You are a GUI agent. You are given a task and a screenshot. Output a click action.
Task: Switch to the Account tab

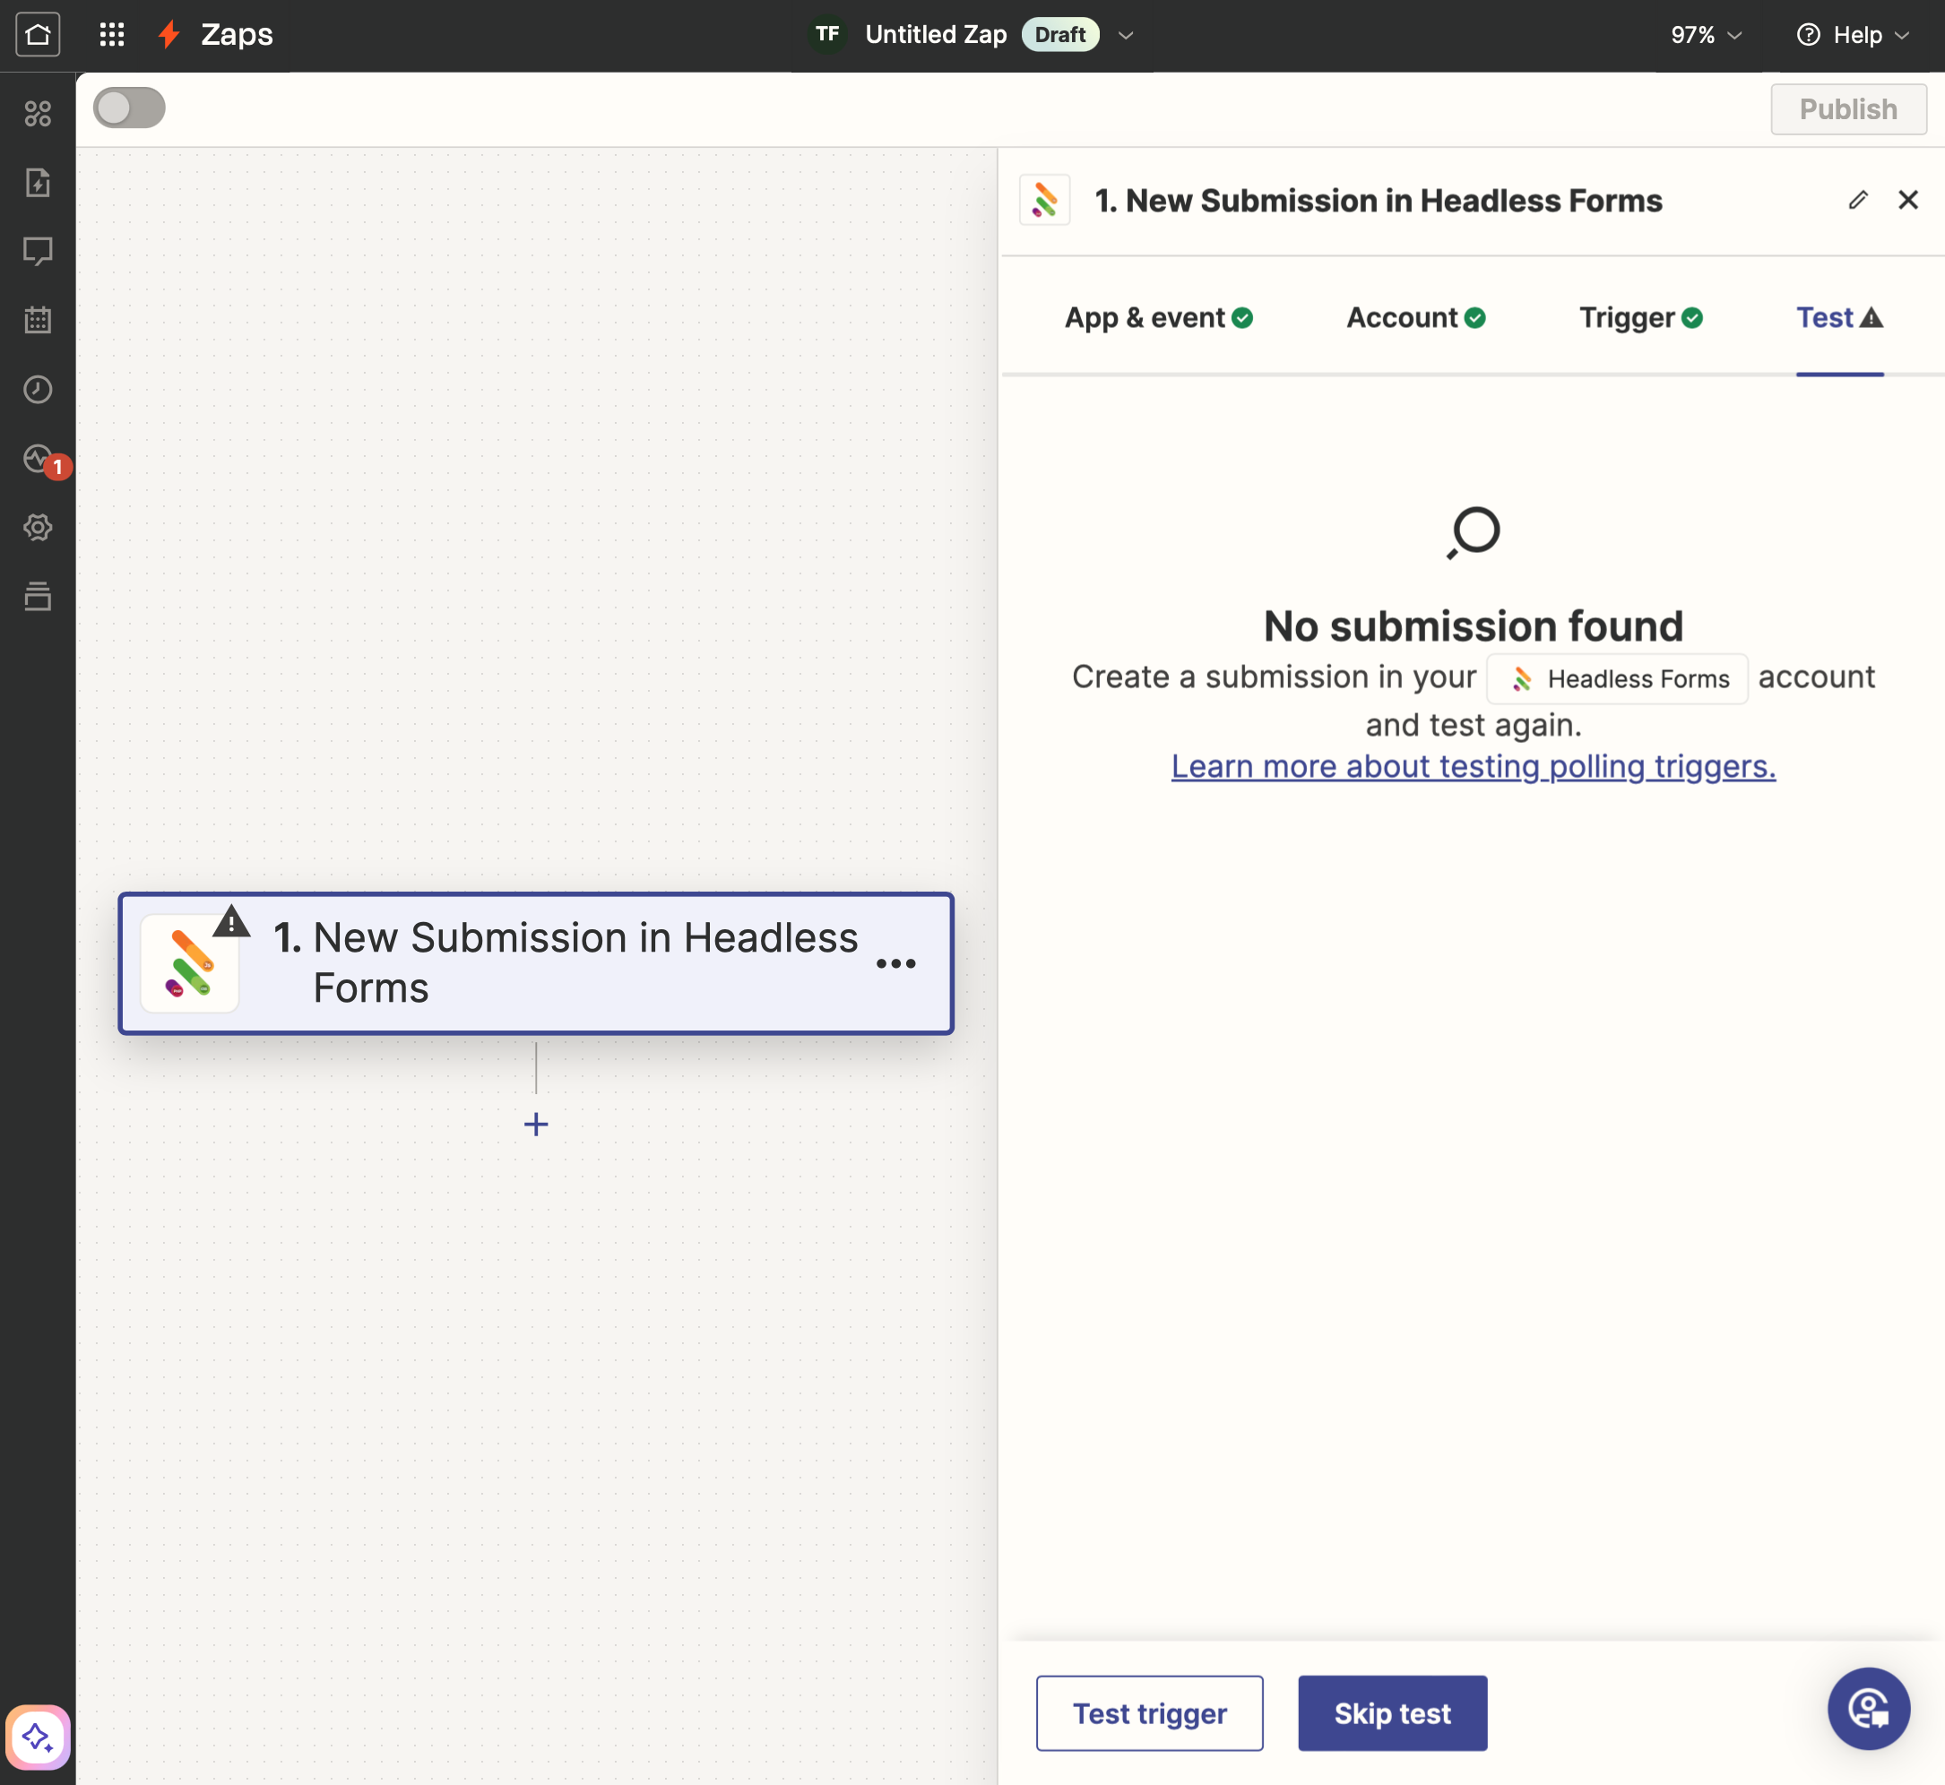1415,318
